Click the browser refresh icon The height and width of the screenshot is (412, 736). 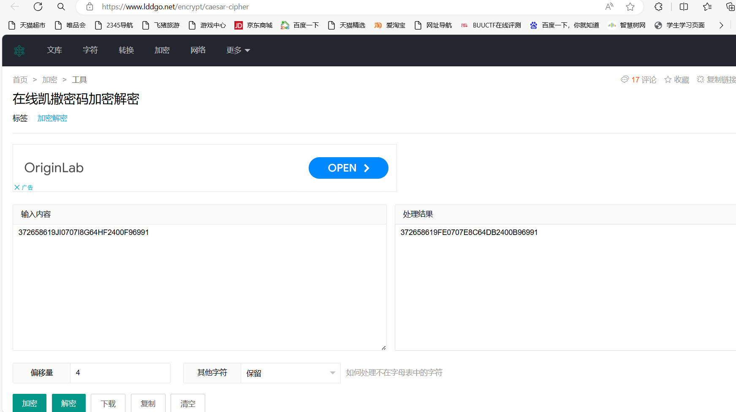pos(38,7)
